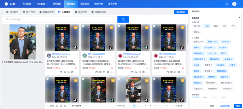
Task: Go to page 42
Action: pyautogui.click(x=166, y=106)
